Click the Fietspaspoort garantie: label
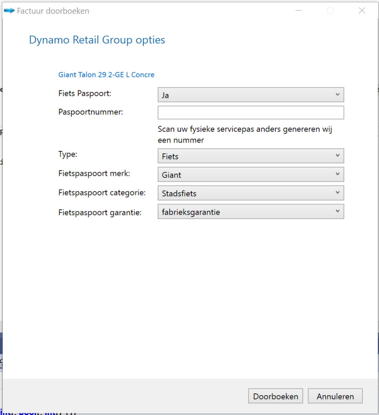This screenshot has height=415, width=379. coord(100,212)
